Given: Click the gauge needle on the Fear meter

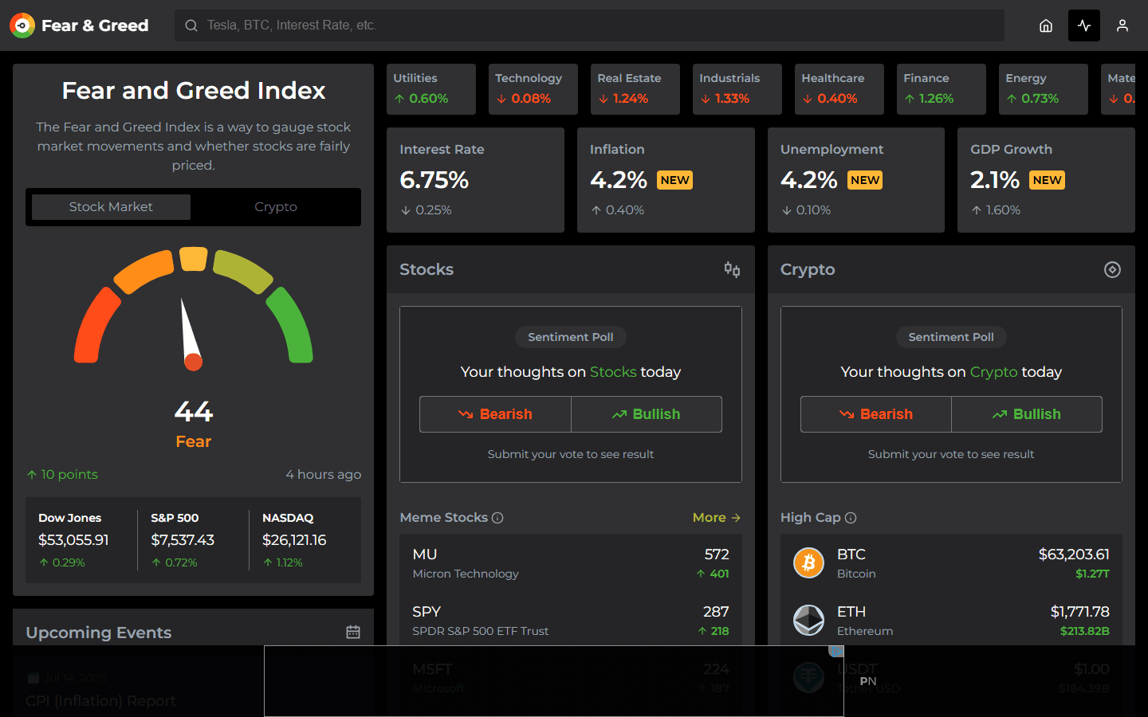Looking at the screenshot, I should [x=190, y=333].
